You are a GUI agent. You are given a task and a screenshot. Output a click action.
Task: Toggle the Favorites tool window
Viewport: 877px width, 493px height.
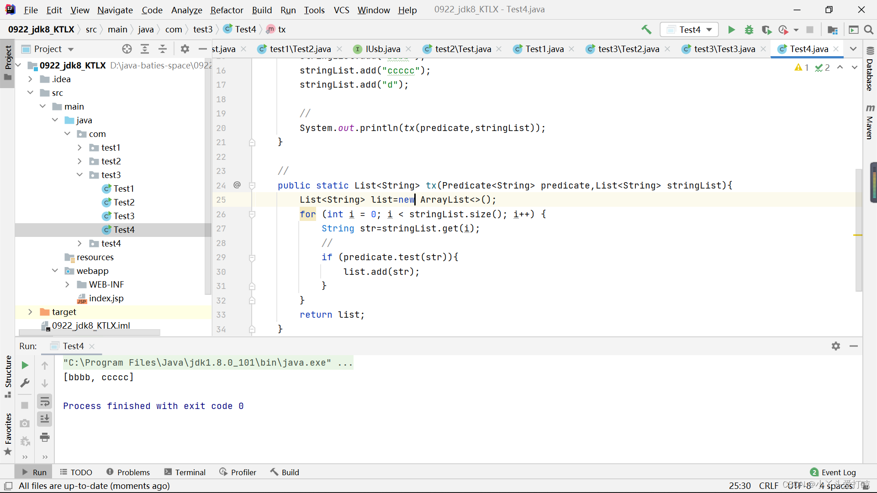[x=8, y=434]
